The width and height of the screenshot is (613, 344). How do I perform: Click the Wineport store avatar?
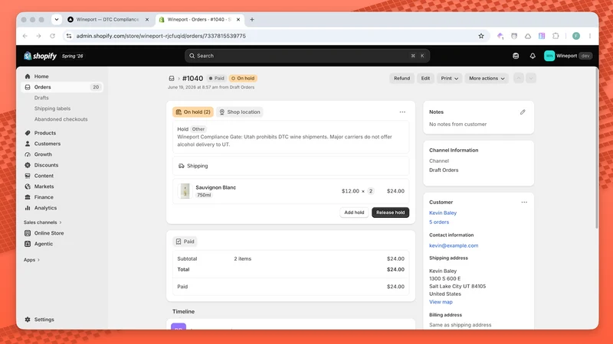pyautogui.click(x=549, y=56)
